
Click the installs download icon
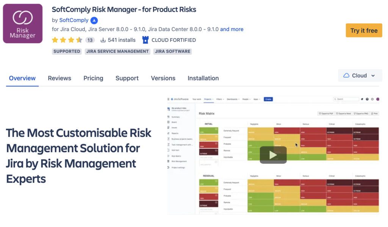(103, 40)
